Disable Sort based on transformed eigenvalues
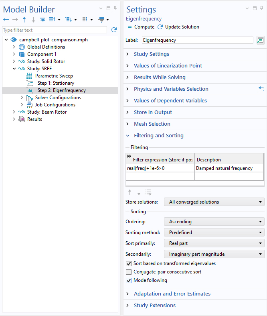 pos(129,264)
